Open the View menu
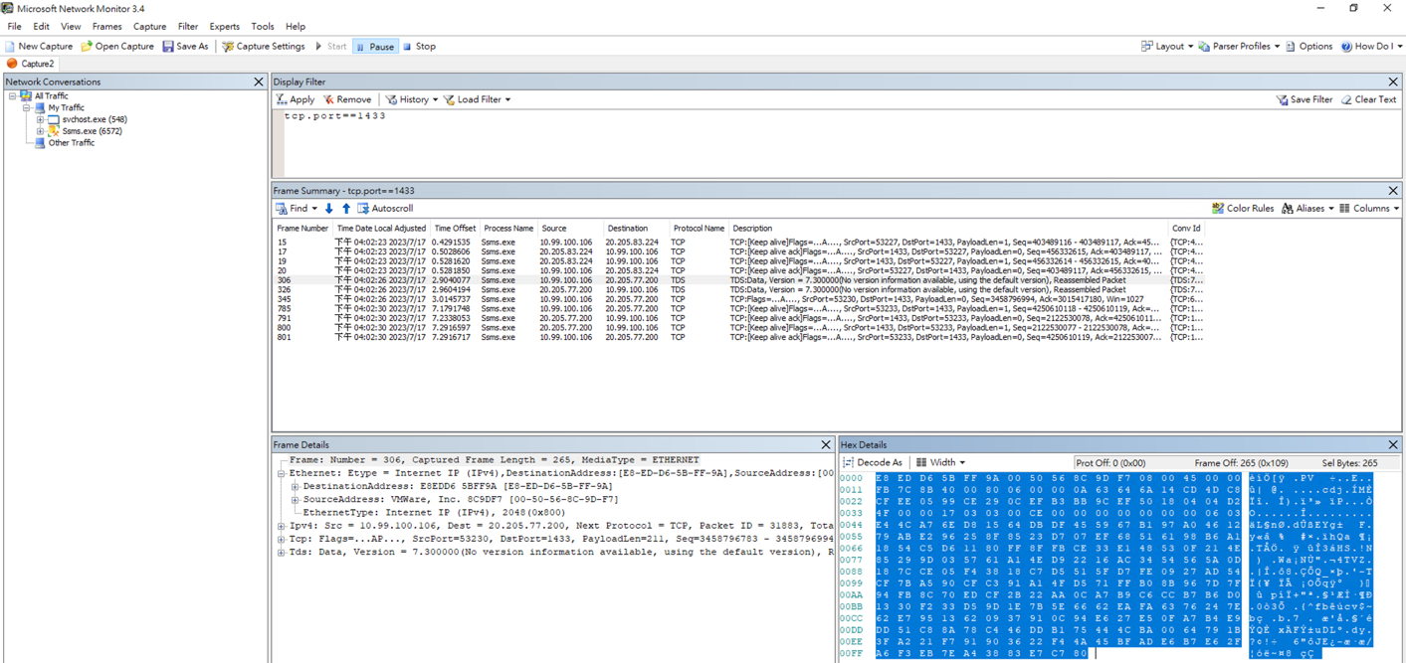Viewport: 1406px width, 663px height. [x=71, y=27]
